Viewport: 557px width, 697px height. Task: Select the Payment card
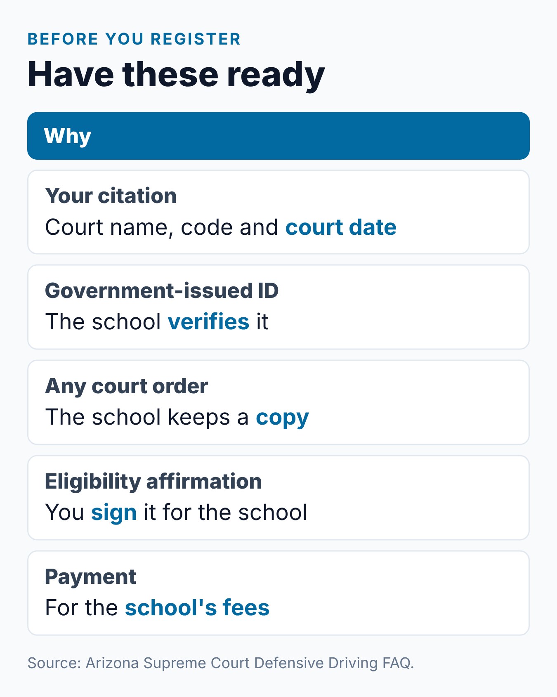[278, 593]
